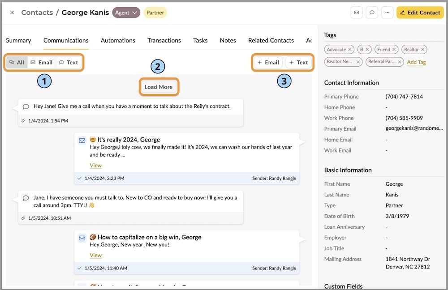Viewport: 448px width, 290px height.
Task: Open the Agent contact type dropdown
Action: click(126, 13)
